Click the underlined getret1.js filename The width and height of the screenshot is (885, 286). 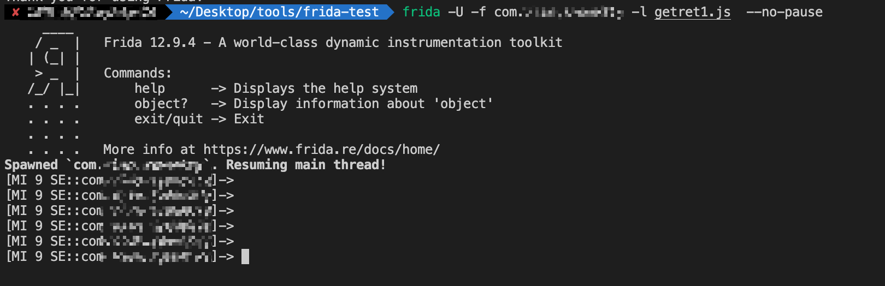(x=692, y=12)
